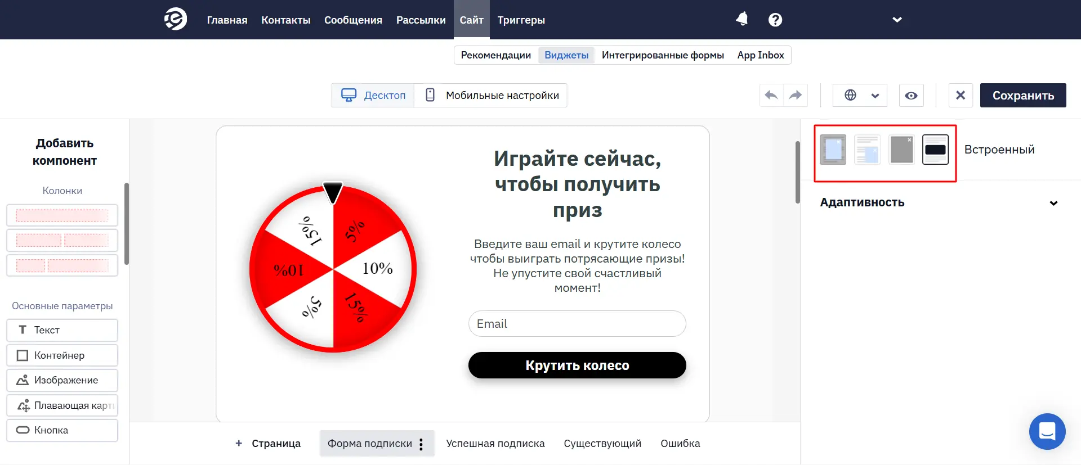Click the eSputnik logo icon
The height and width of the screenshot is (465, 1081).
[176, 19]
